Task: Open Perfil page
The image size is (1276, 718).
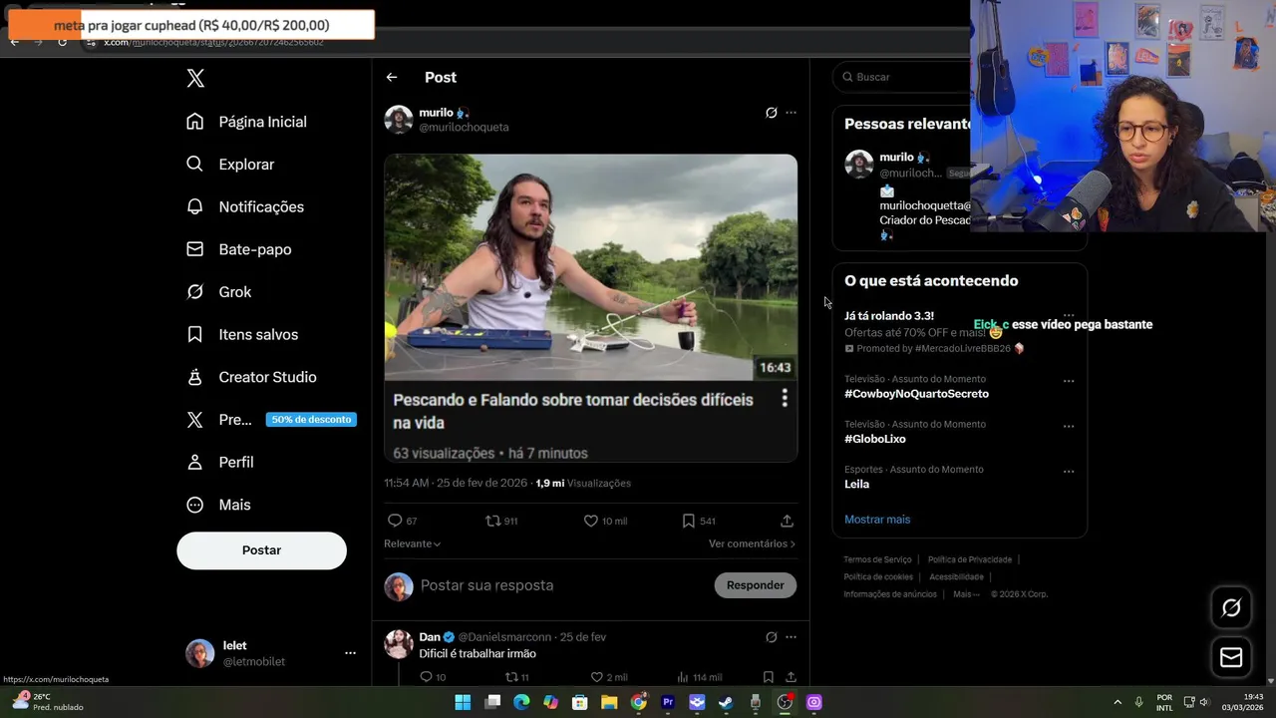Action: 220,463
